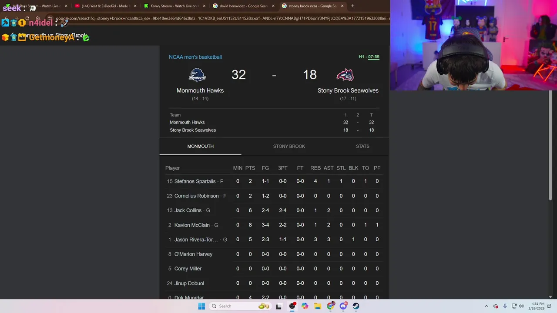This screenshot has width=557, height=313.
Task: Click the 3PT column header
Action: (x=283, y=168)
